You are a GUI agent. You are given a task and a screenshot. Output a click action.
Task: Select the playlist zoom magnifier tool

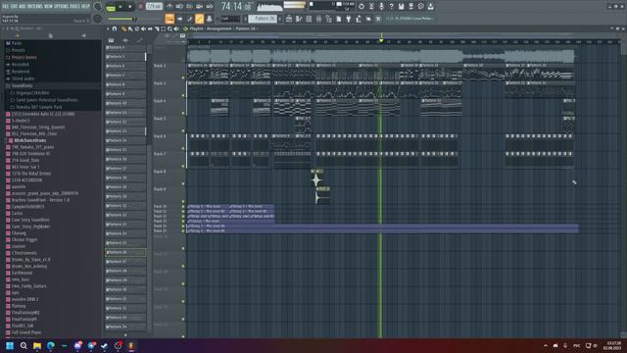click(x=169, y=28)
